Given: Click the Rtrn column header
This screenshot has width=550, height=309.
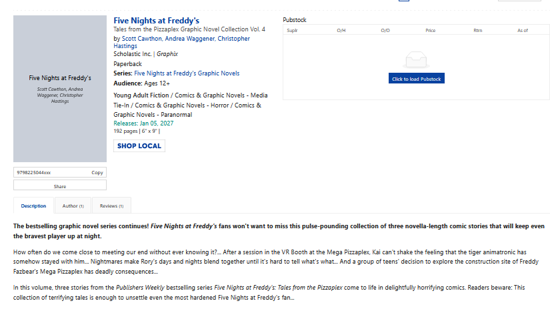Looking at the screenshot, I should click(x=477, y=31).
